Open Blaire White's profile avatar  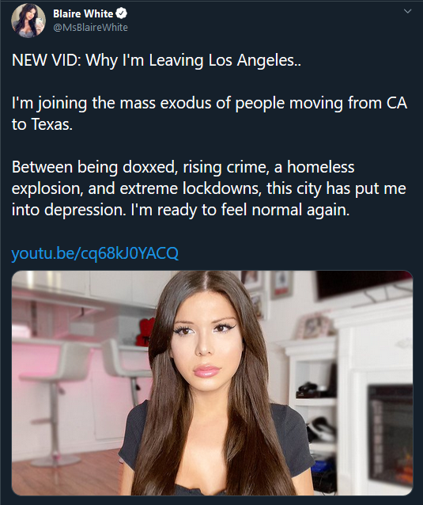coord(28,21)
